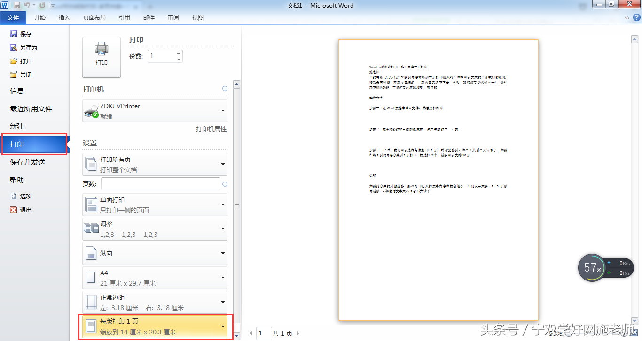Viewport: 642px width, 341px height.
Task: Select 新建 in the backstage menu
Action: pos(17,126)
